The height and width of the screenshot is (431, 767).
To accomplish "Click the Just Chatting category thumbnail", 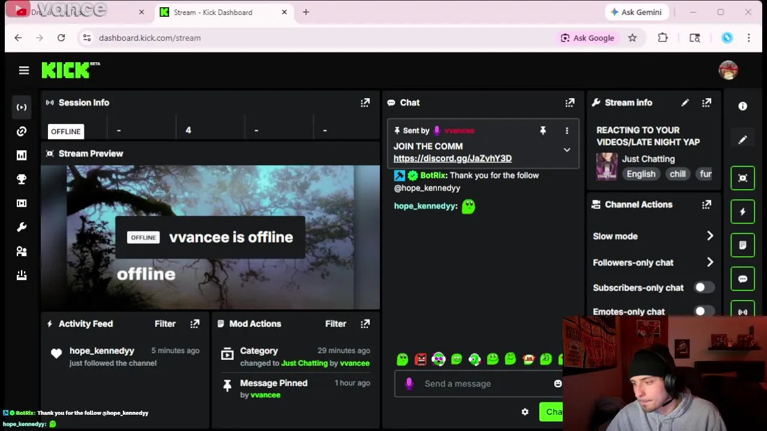I will pyautogui.click(x=606, y=166).
